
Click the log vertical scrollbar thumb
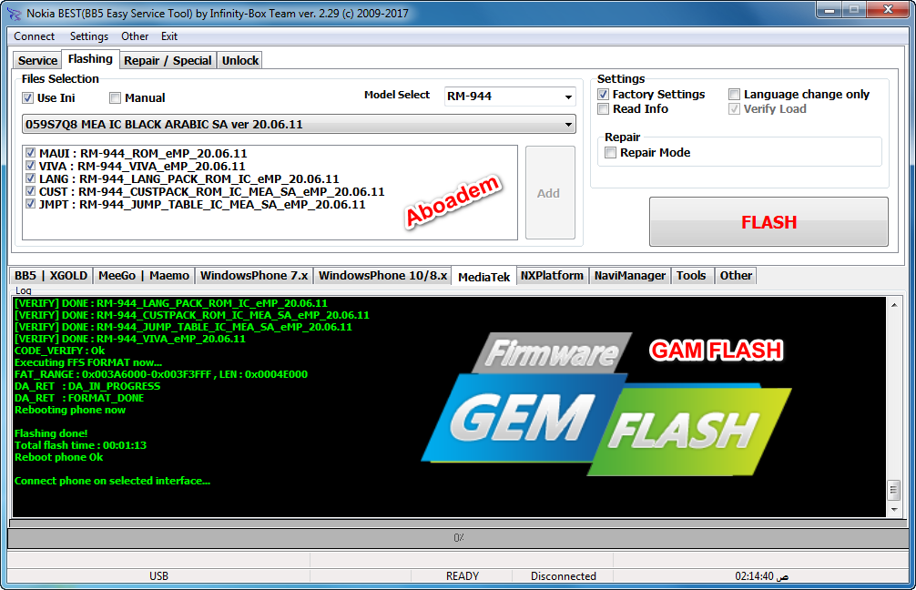[x=894, y=490]
